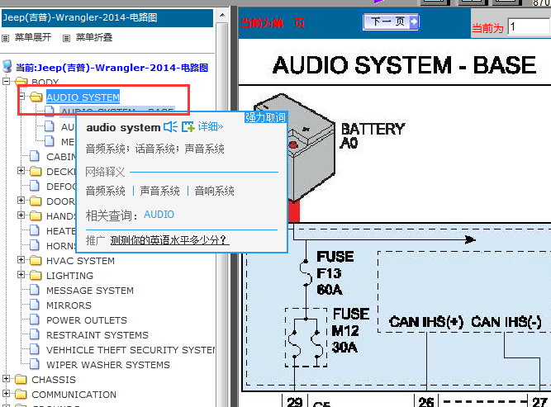The image size is (551, 407).
Task: Click the AUDIO related-query link
Action: tap(159, 215)
